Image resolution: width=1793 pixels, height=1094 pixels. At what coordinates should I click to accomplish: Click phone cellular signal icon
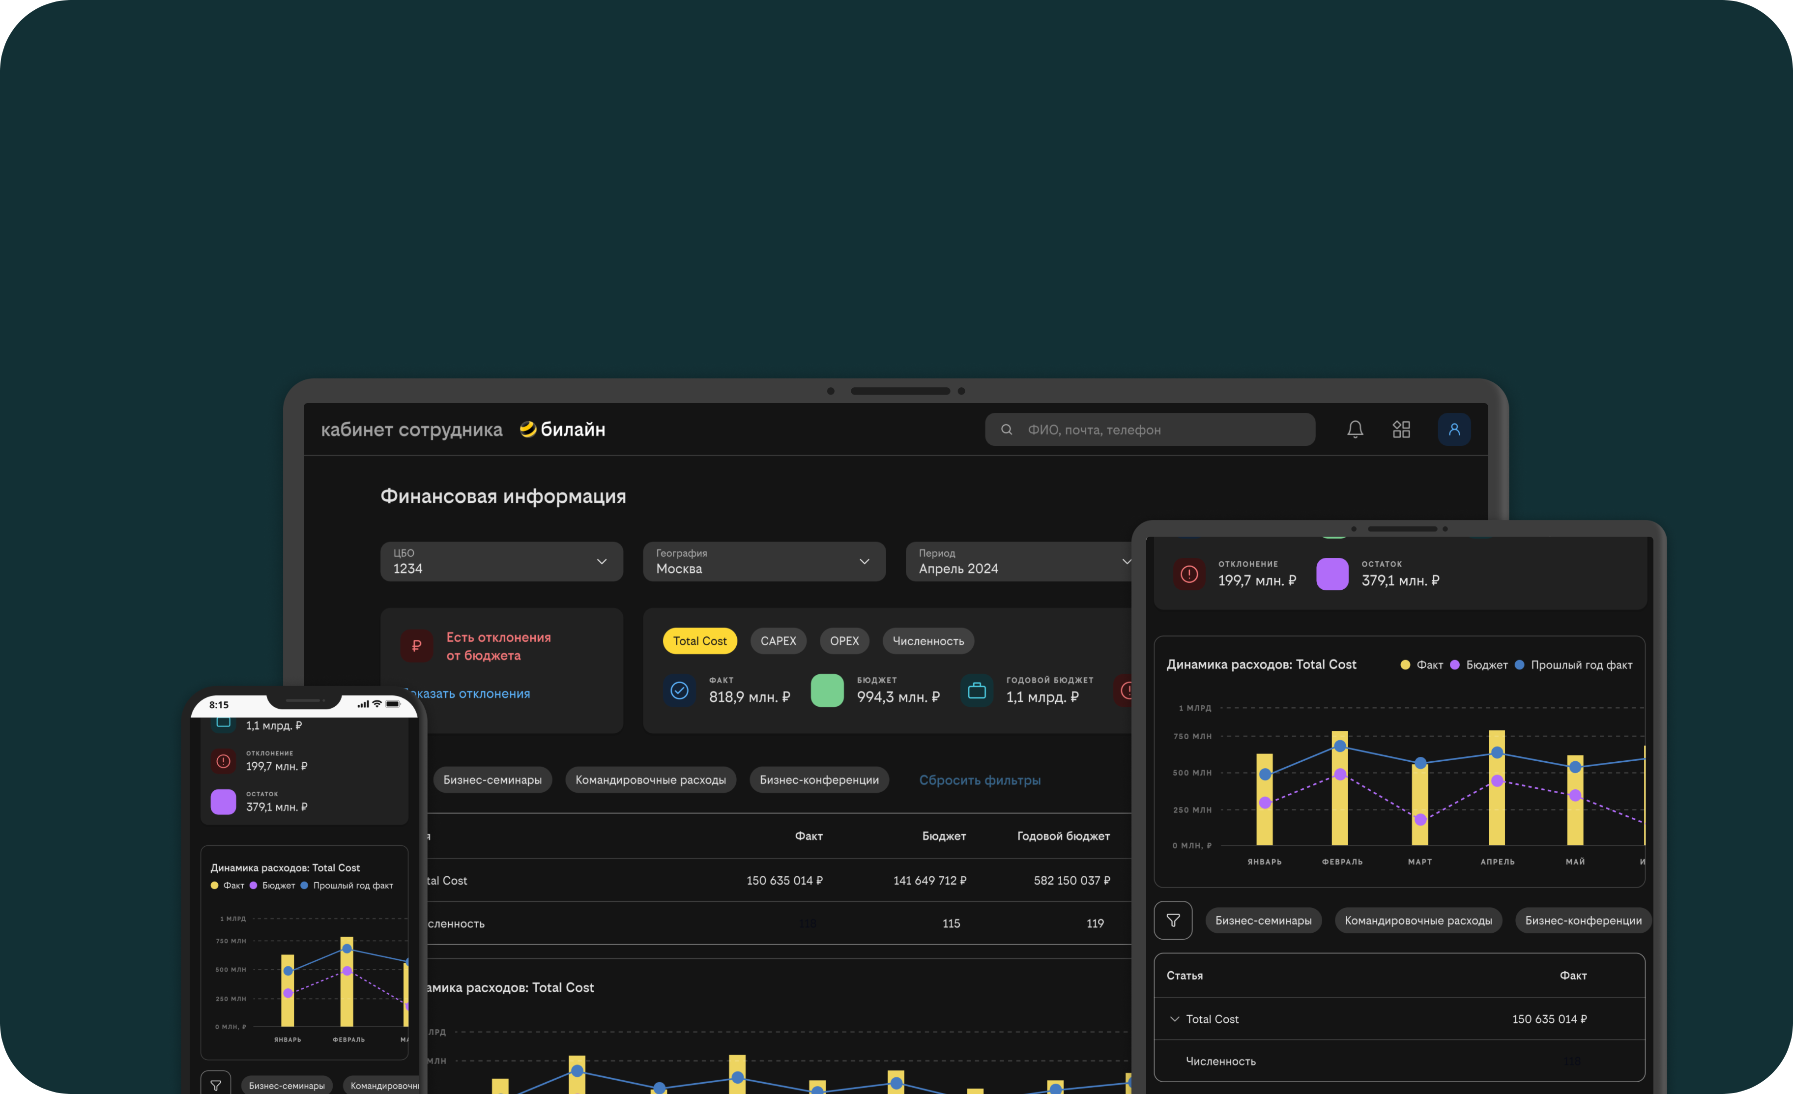coord(363,704)
